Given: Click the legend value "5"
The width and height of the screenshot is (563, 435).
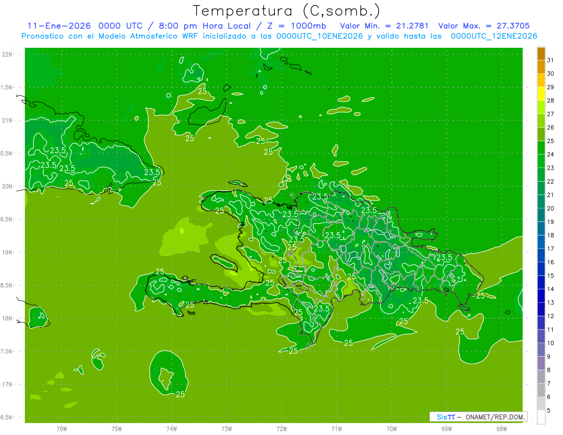Looking at the screenshot, I should coord(549,411).
